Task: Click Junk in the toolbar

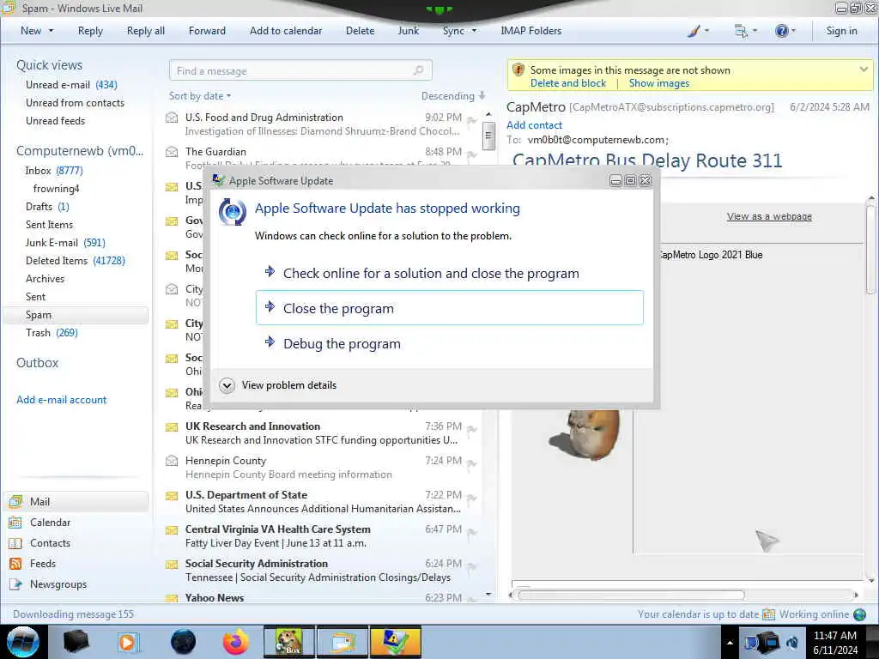Action: click(x=408, y=31)
